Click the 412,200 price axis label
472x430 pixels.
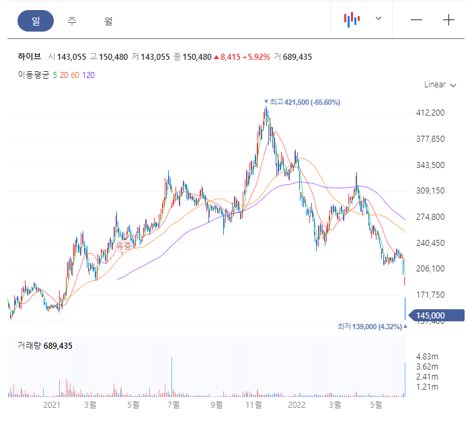pyautogui.click(x=430, y=113)
